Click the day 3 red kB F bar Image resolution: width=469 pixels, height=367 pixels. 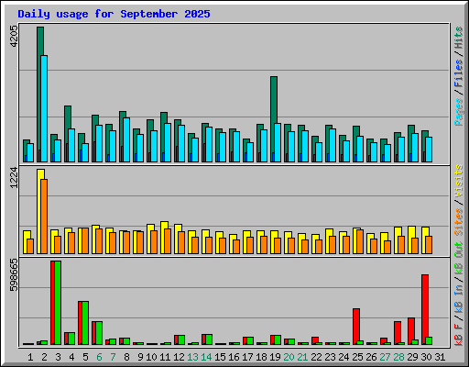pos(52,303)
